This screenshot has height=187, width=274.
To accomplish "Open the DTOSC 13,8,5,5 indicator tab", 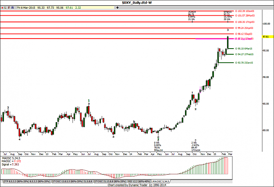I will point(72,182).
